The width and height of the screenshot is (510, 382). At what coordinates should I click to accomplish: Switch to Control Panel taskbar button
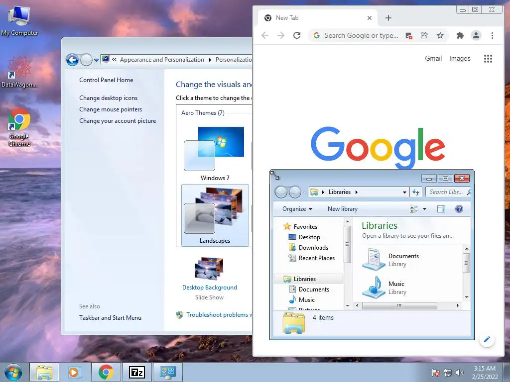tap(167, 372)
